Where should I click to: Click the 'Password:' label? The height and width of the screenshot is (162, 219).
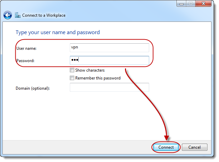[25, 61]
